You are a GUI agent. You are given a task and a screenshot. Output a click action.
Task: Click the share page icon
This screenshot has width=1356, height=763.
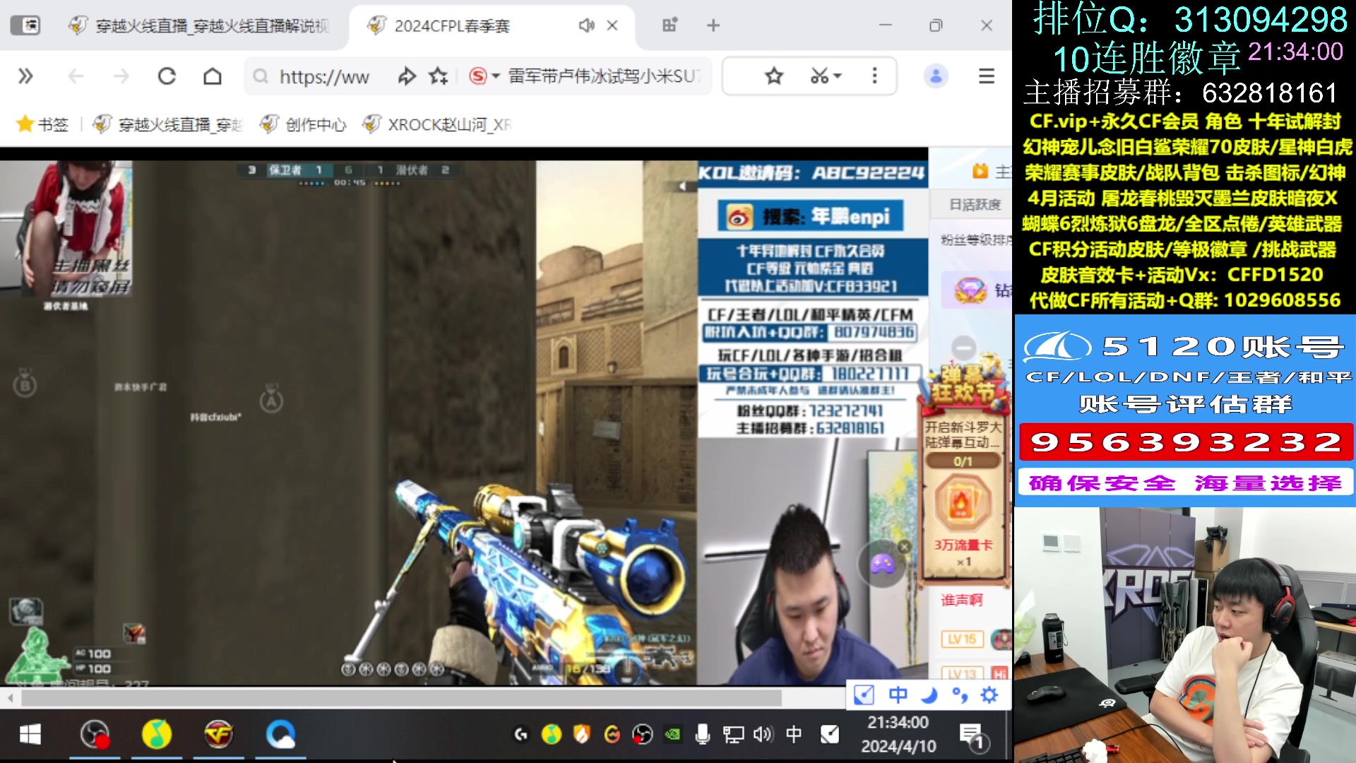407,76
